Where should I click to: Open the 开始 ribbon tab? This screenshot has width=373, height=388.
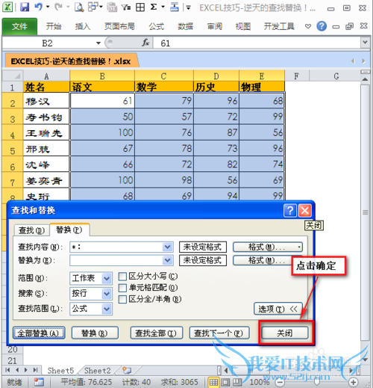point(54,26)
